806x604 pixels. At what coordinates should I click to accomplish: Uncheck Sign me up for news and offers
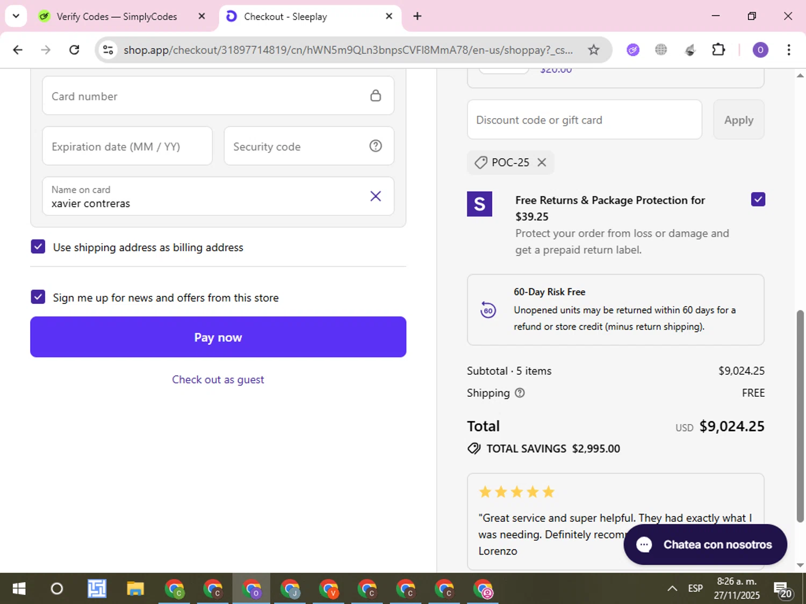[x=38, y=297]
